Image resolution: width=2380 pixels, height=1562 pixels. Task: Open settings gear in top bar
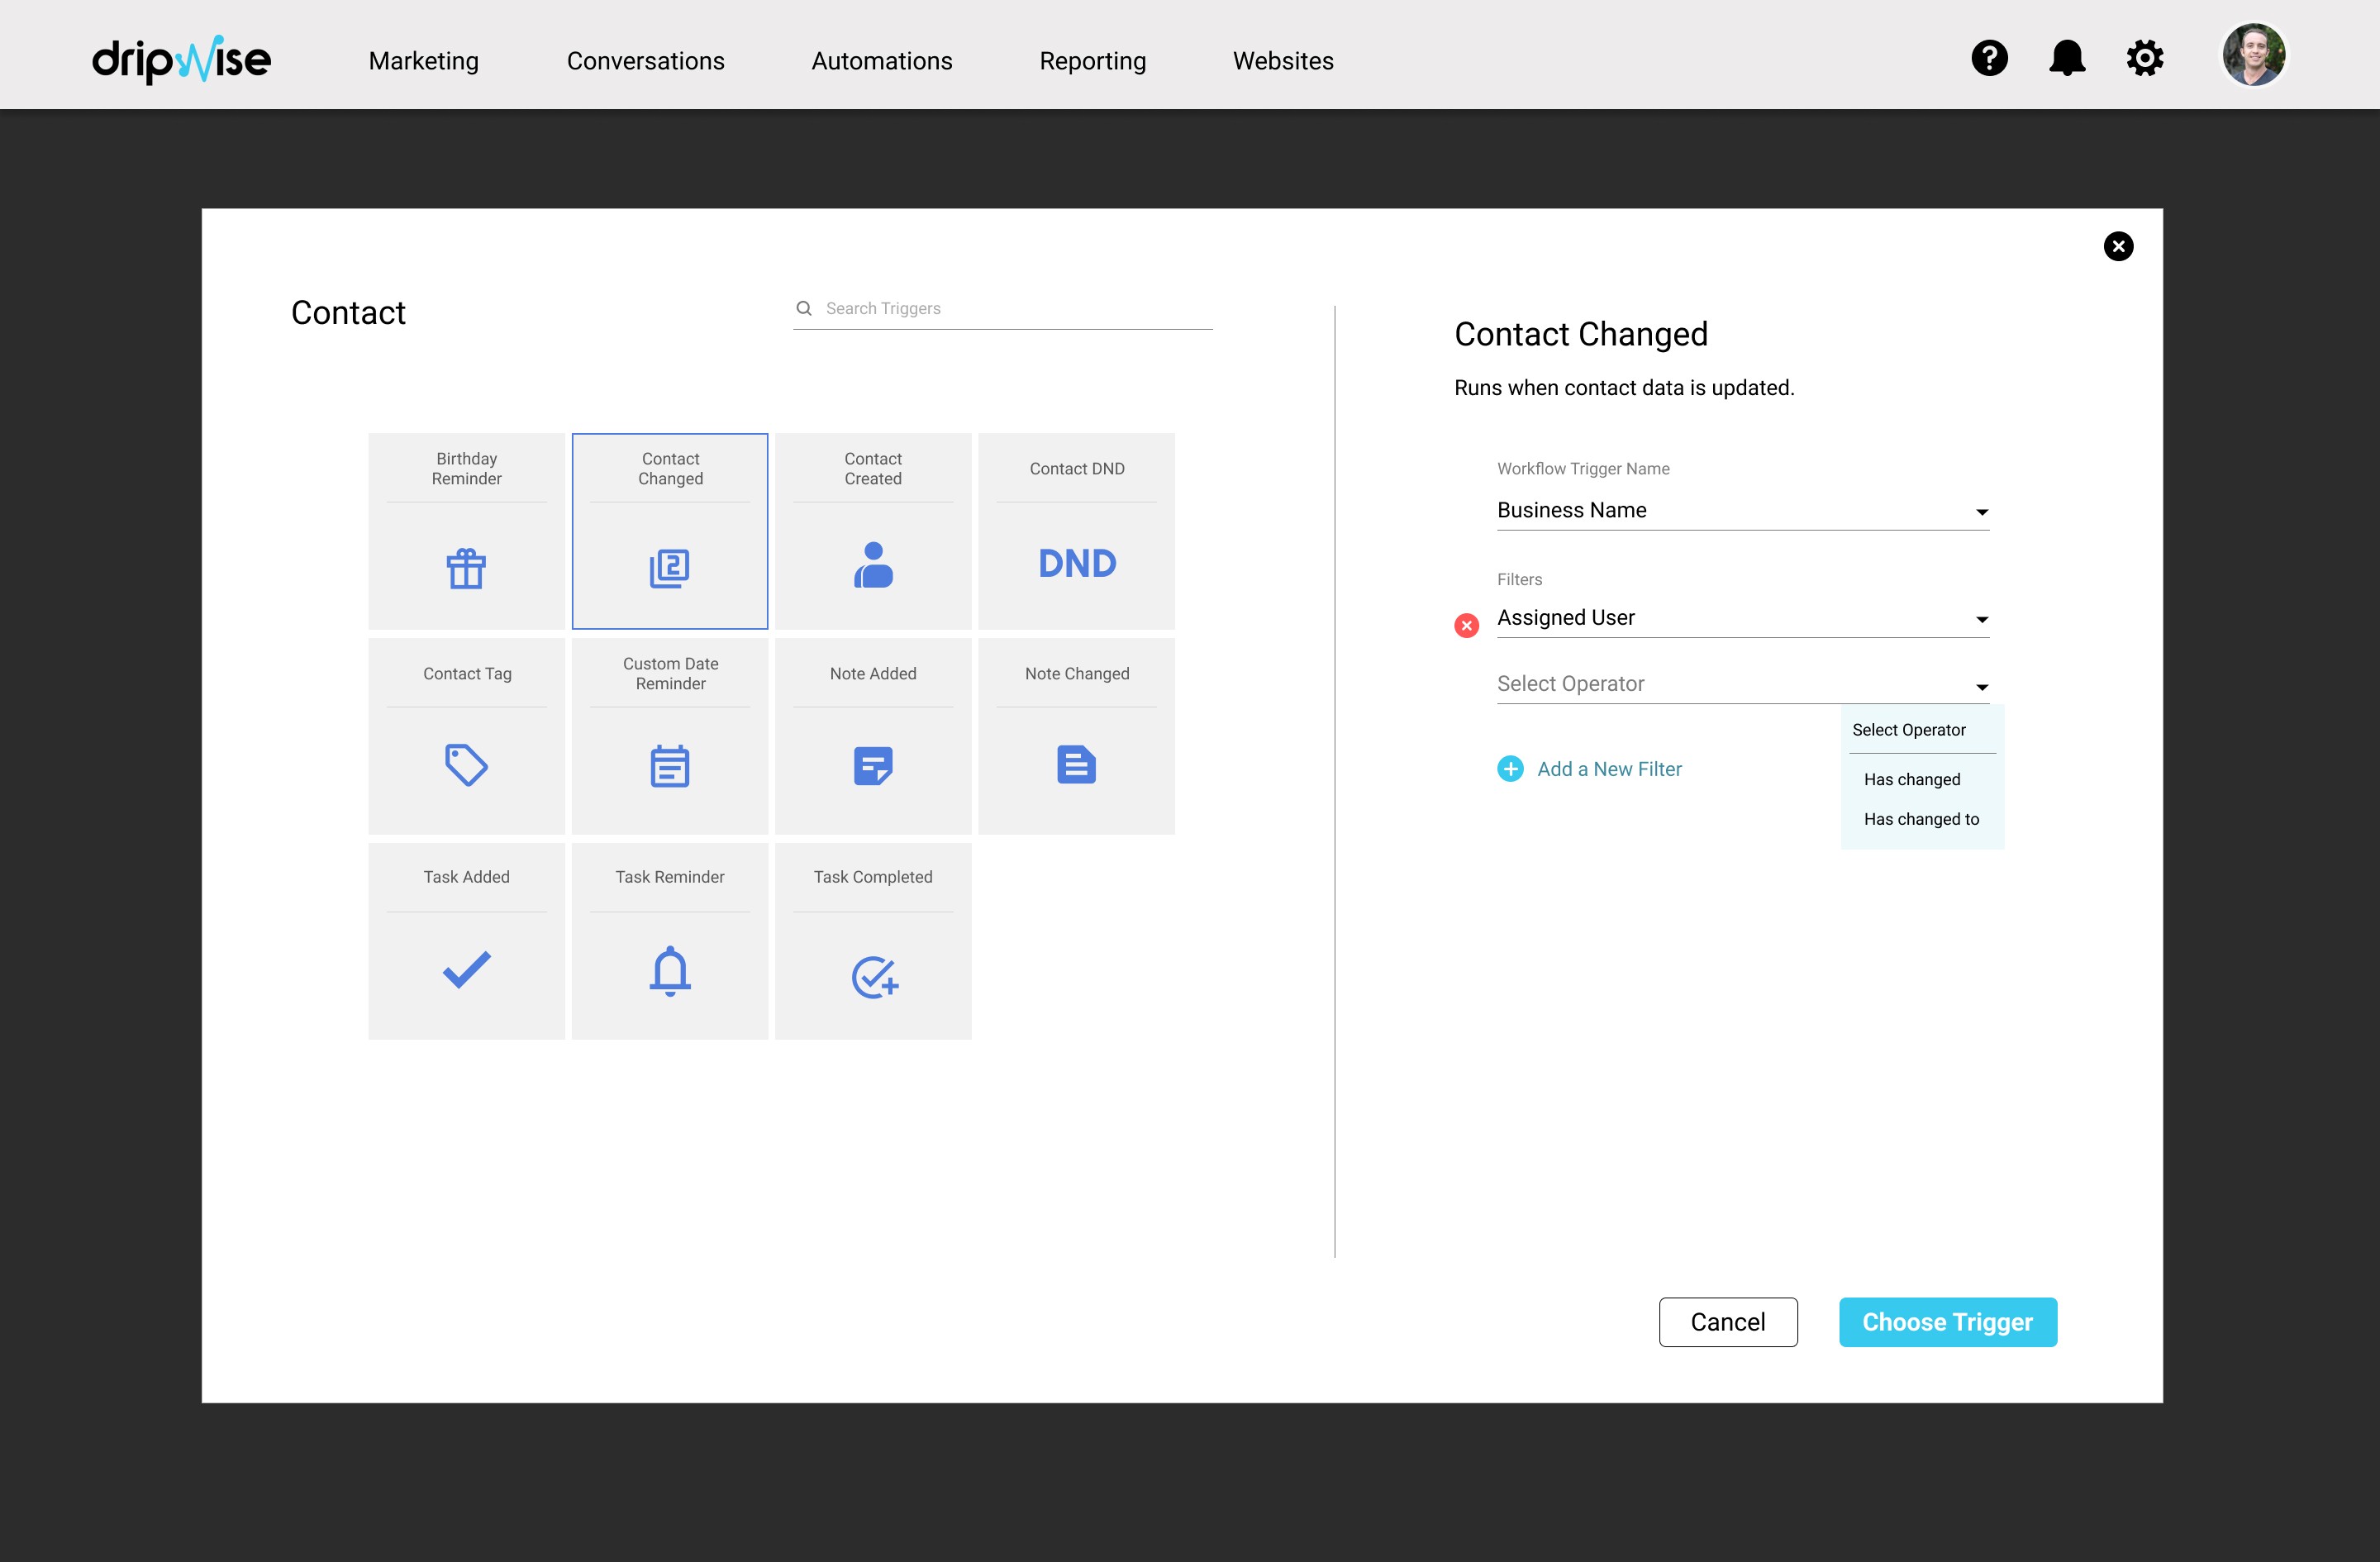click(x=2144, y=58)
